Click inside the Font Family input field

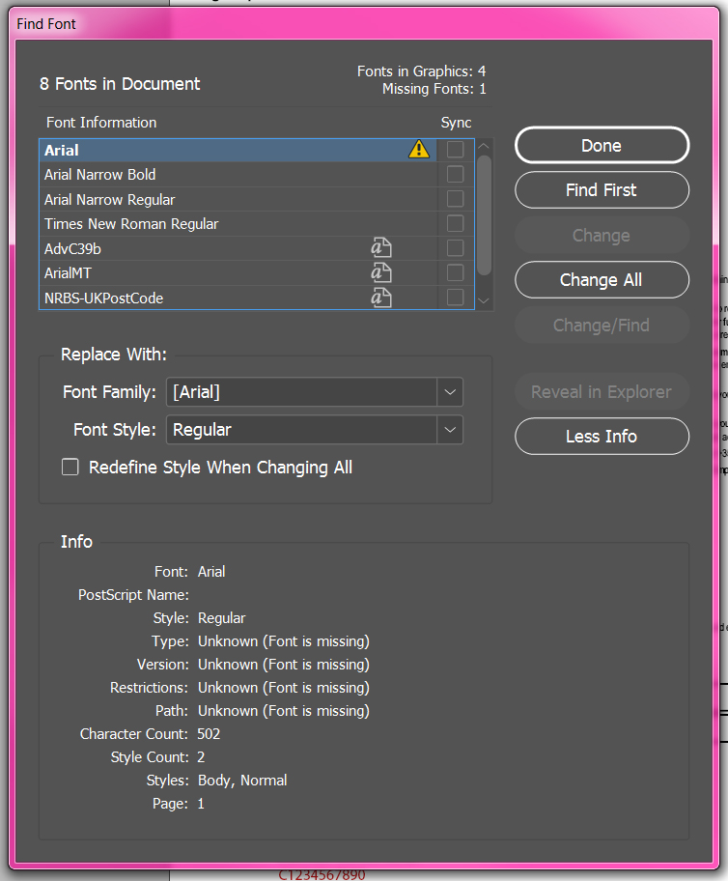301,392
